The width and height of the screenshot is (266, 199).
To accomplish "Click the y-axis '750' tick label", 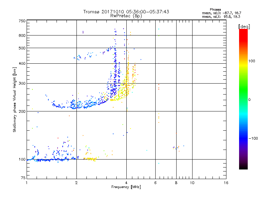I will coord(22,21).
